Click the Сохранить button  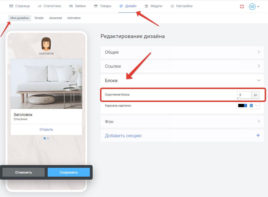click(69, 172)
